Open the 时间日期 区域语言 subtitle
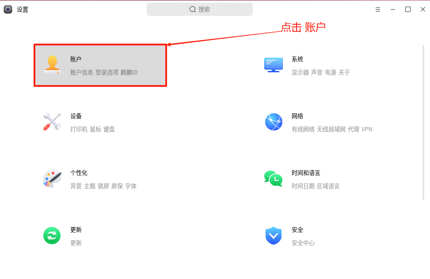430x279 pixels. click(316, 186)
